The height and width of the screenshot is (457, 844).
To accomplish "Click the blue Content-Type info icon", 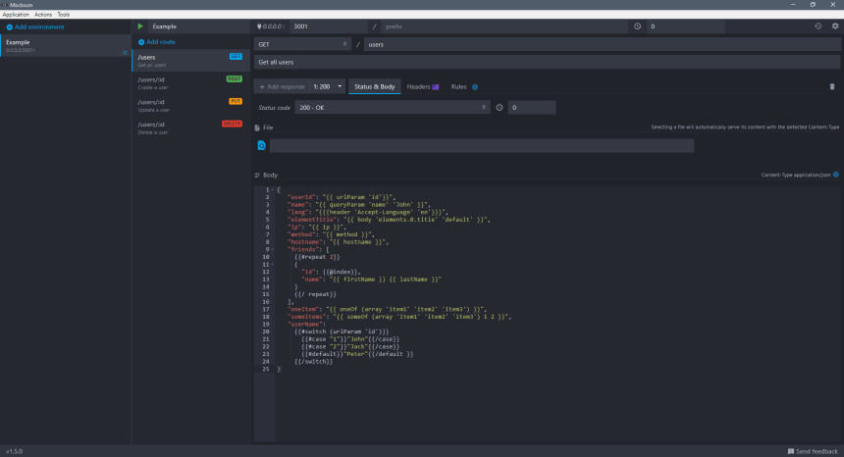I will tap(836, 175).
